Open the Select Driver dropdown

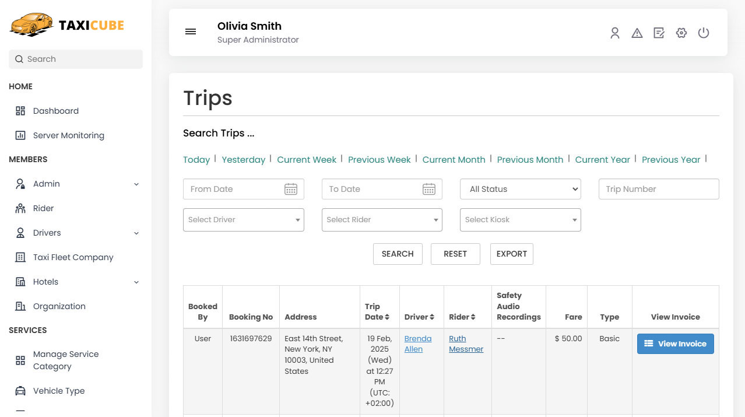click(x=243, y=220)
